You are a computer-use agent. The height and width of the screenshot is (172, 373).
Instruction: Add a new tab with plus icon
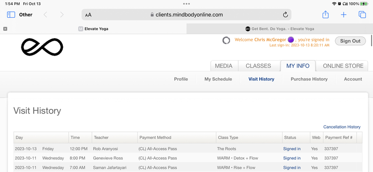pyautogui.click(x=344, y=15)
